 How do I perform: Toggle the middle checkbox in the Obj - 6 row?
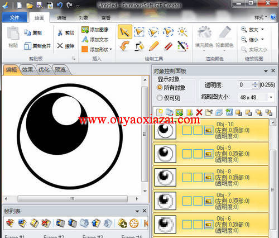click(x=198, y=225)
